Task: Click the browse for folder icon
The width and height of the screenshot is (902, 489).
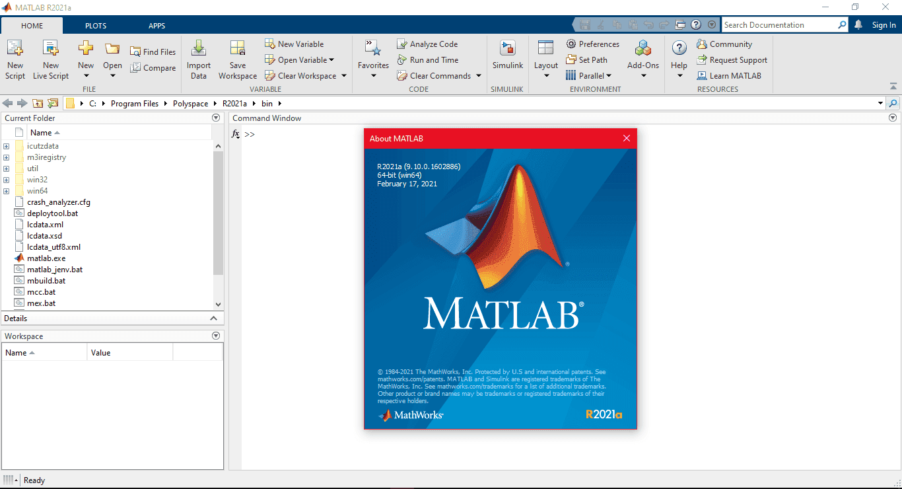Action: pyautogui.click(x=53, y=103)
